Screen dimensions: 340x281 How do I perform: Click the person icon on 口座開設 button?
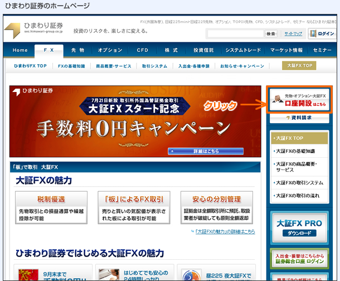278,99
